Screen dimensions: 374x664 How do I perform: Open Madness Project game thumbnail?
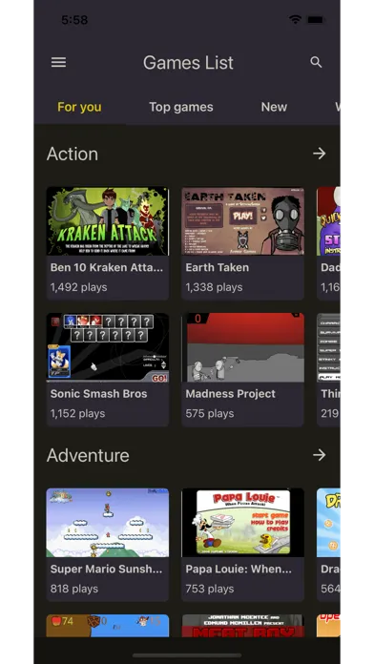pos(242,347)
